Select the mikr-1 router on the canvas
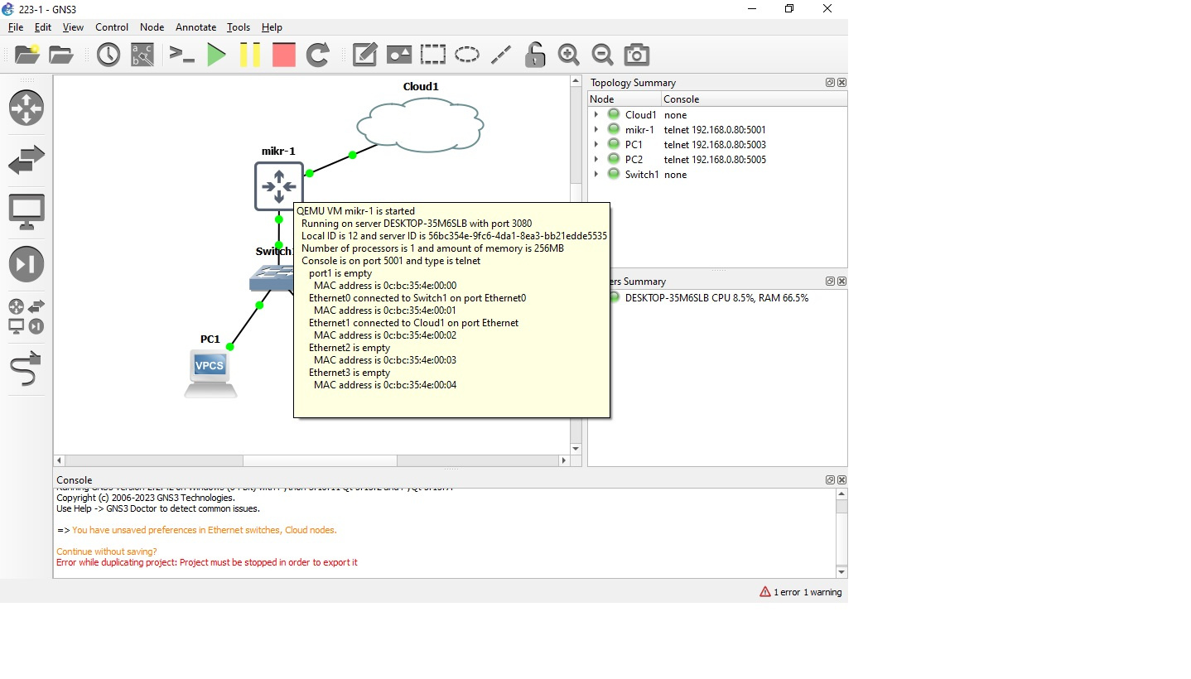 (278, 186)
